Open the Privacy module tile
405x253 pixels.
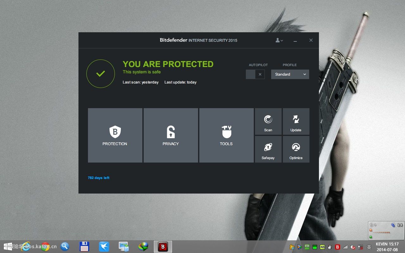click(171, 135)
